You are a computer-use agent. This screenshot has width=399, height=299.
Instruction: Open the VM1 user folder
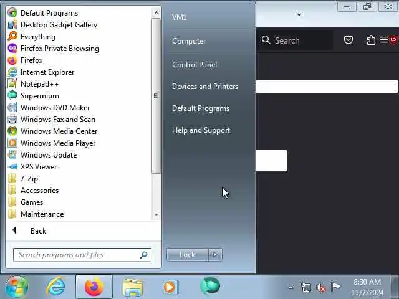(x=179, y=17)
